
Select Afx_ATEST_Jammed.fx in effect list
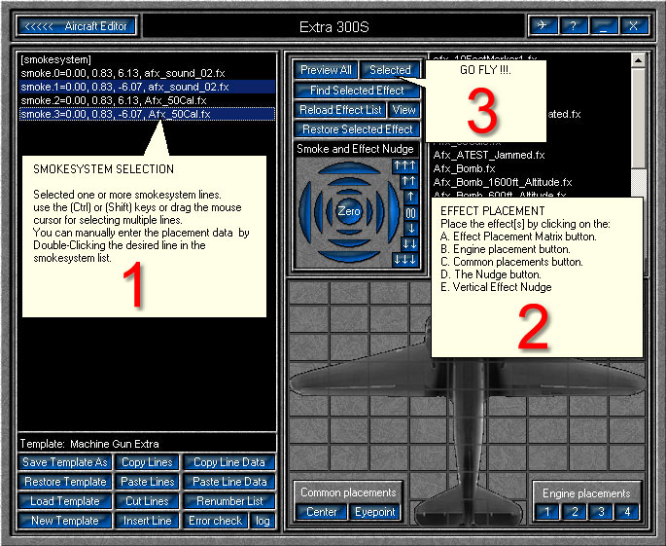coord(488,155)
